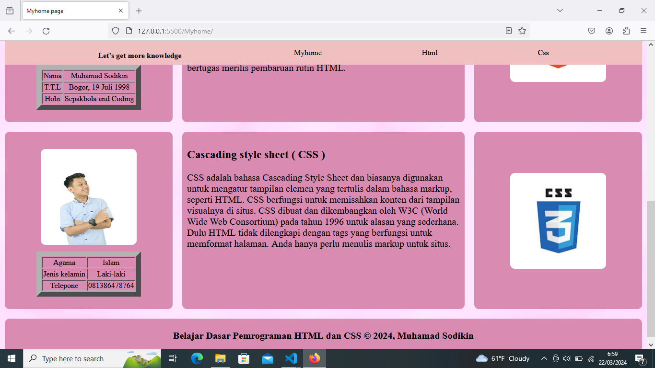Expand hidden system tray icons
Screen dimensions: 655x368
point(544,358)
